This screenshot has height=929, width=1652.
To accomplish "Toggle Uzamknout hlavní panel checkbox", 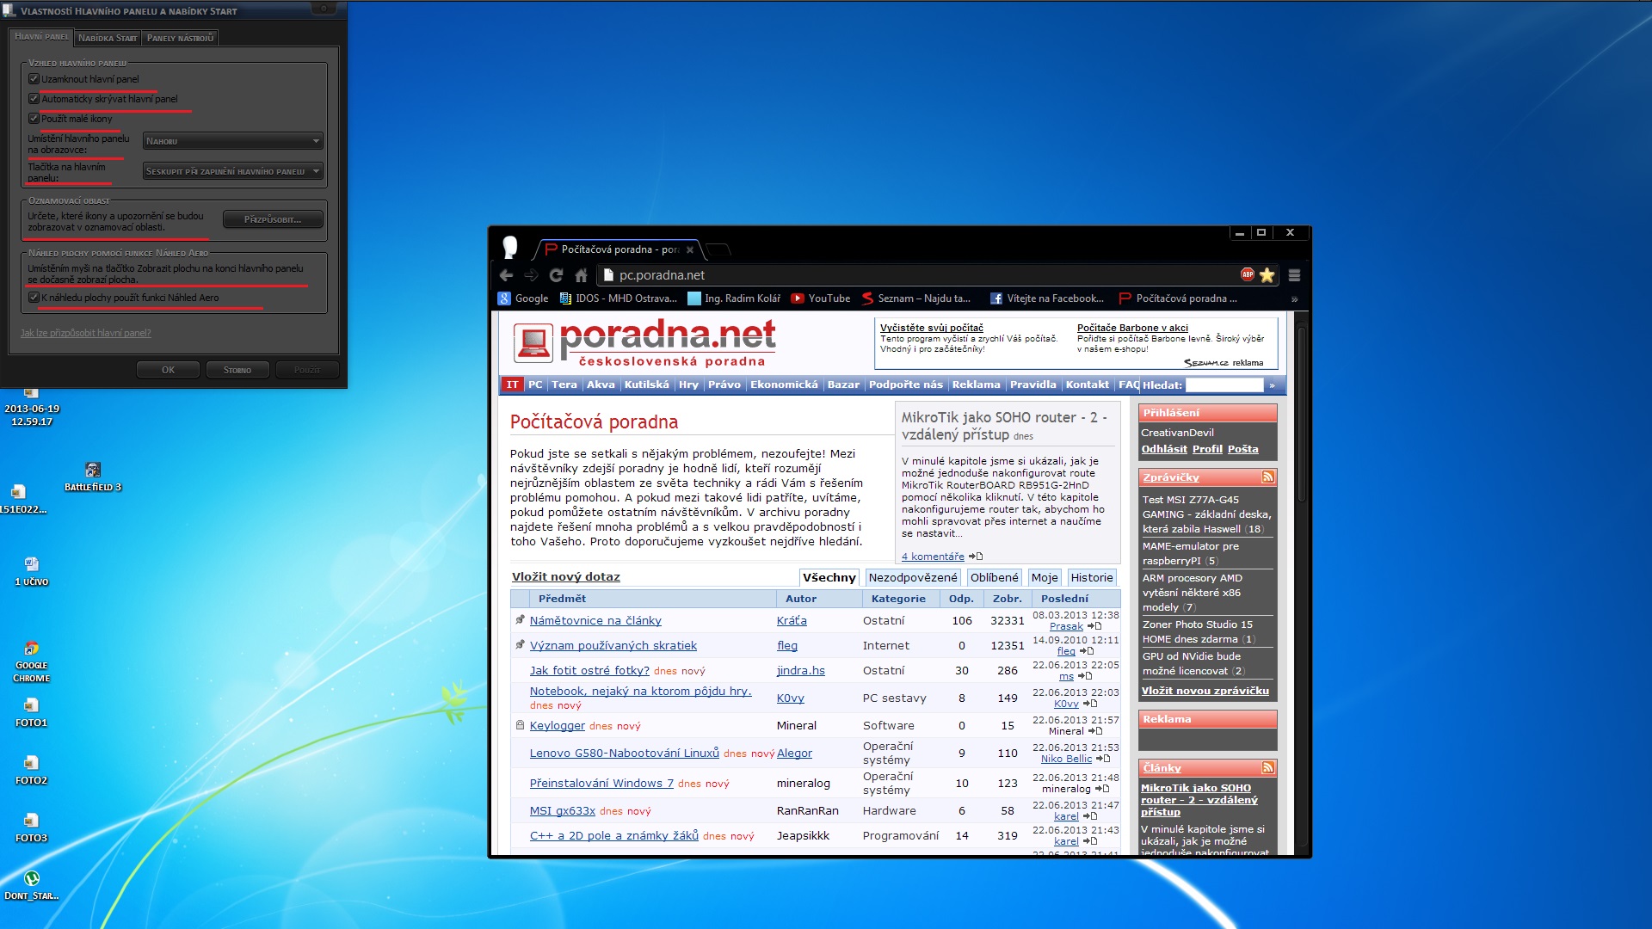I will [x=34, y=79].
